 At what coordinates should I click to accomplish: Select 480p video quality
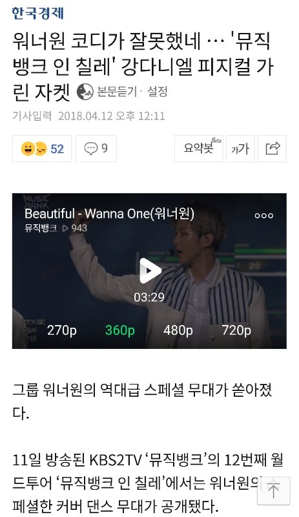click(x=178, y=330)
